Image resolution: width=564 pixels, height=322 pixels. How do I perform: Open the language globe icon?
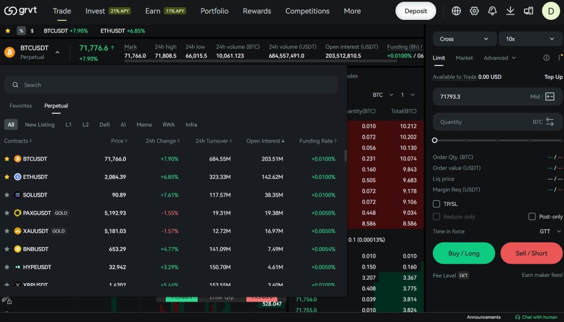coord(455,10)
